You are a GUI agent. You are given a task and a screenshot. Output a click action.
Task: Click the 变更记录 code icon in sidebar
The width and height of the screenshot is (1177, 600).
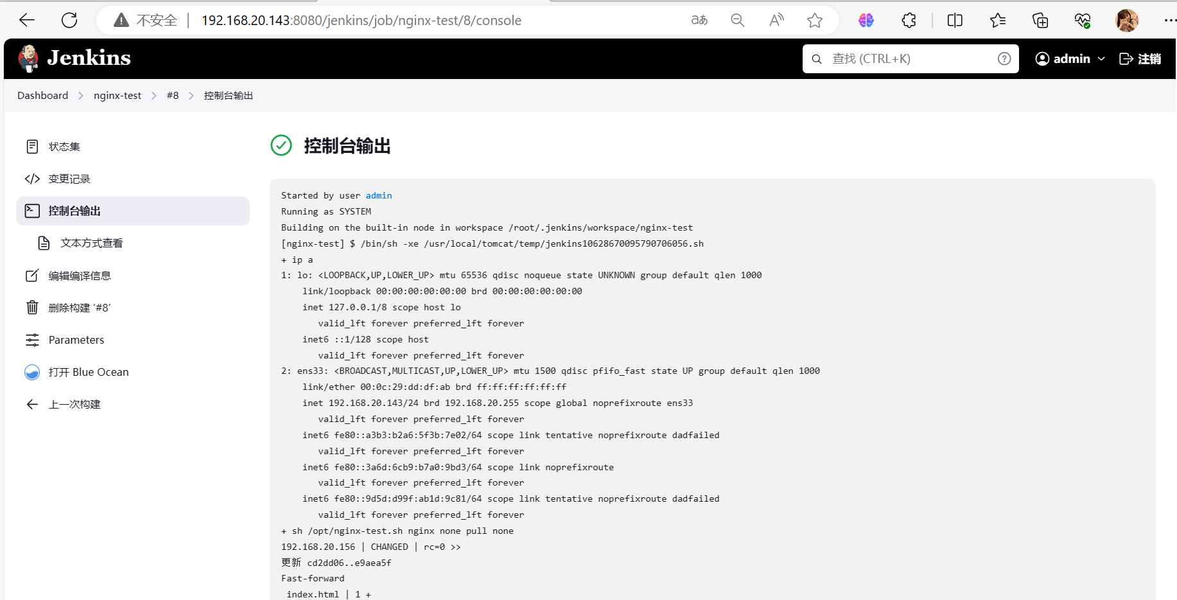coord(32,179)
